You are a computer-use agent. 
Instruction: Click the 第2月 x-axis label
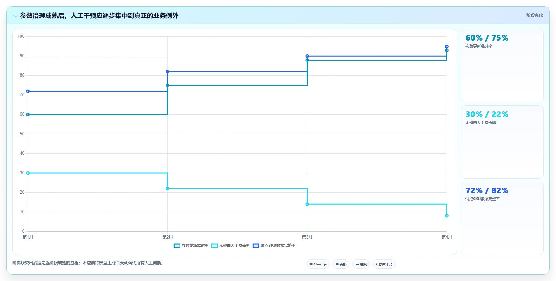(167, 237)
